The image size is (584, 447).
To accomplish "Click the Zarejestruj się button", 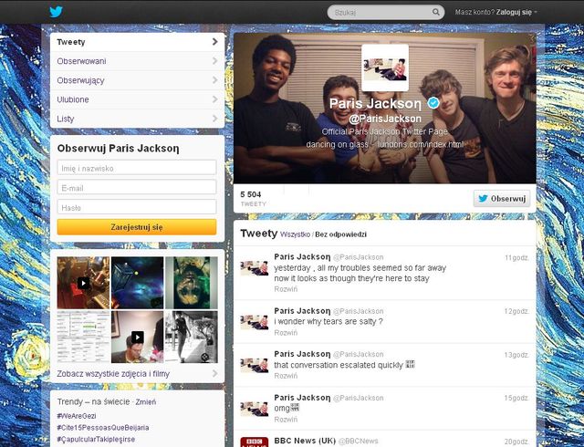I will (x=137, y=226).
